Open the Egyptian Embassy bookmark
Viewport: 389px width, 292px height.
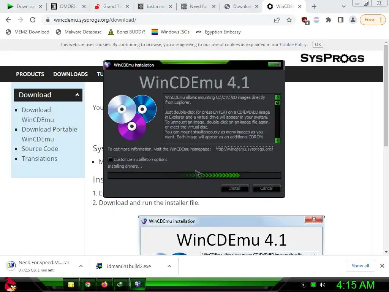point(218,32)
